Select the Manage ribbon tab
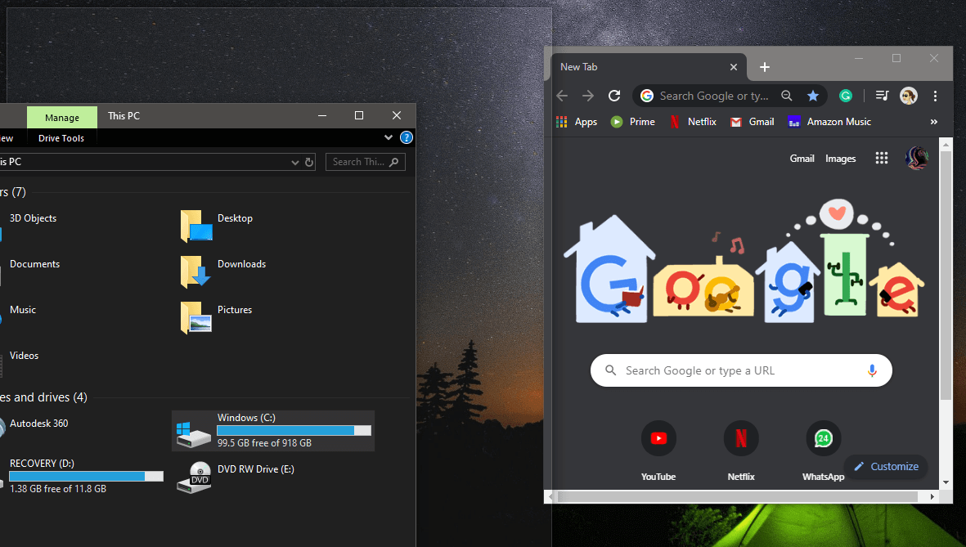 (62, 118)
